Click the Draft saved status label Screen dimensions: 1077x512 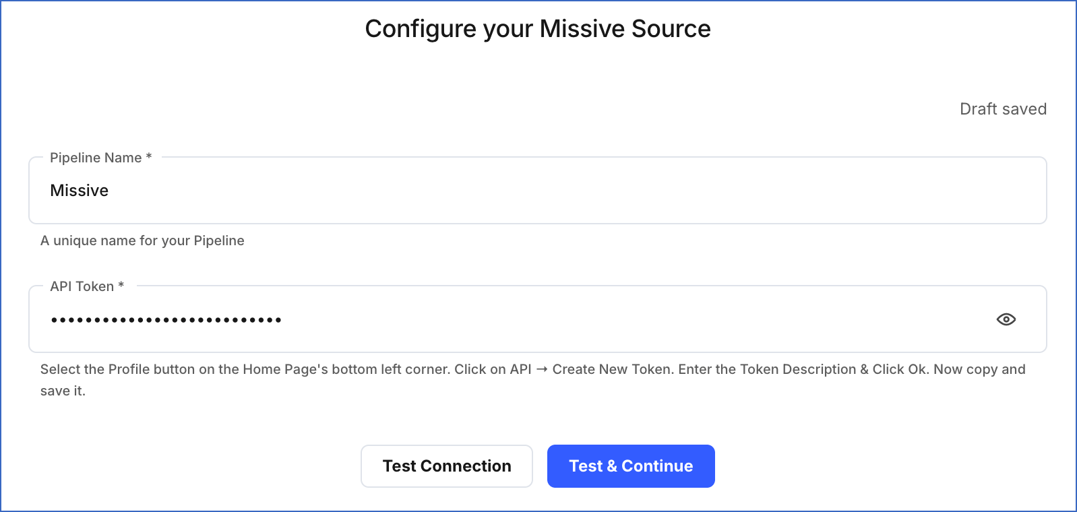coord(1003,108)
